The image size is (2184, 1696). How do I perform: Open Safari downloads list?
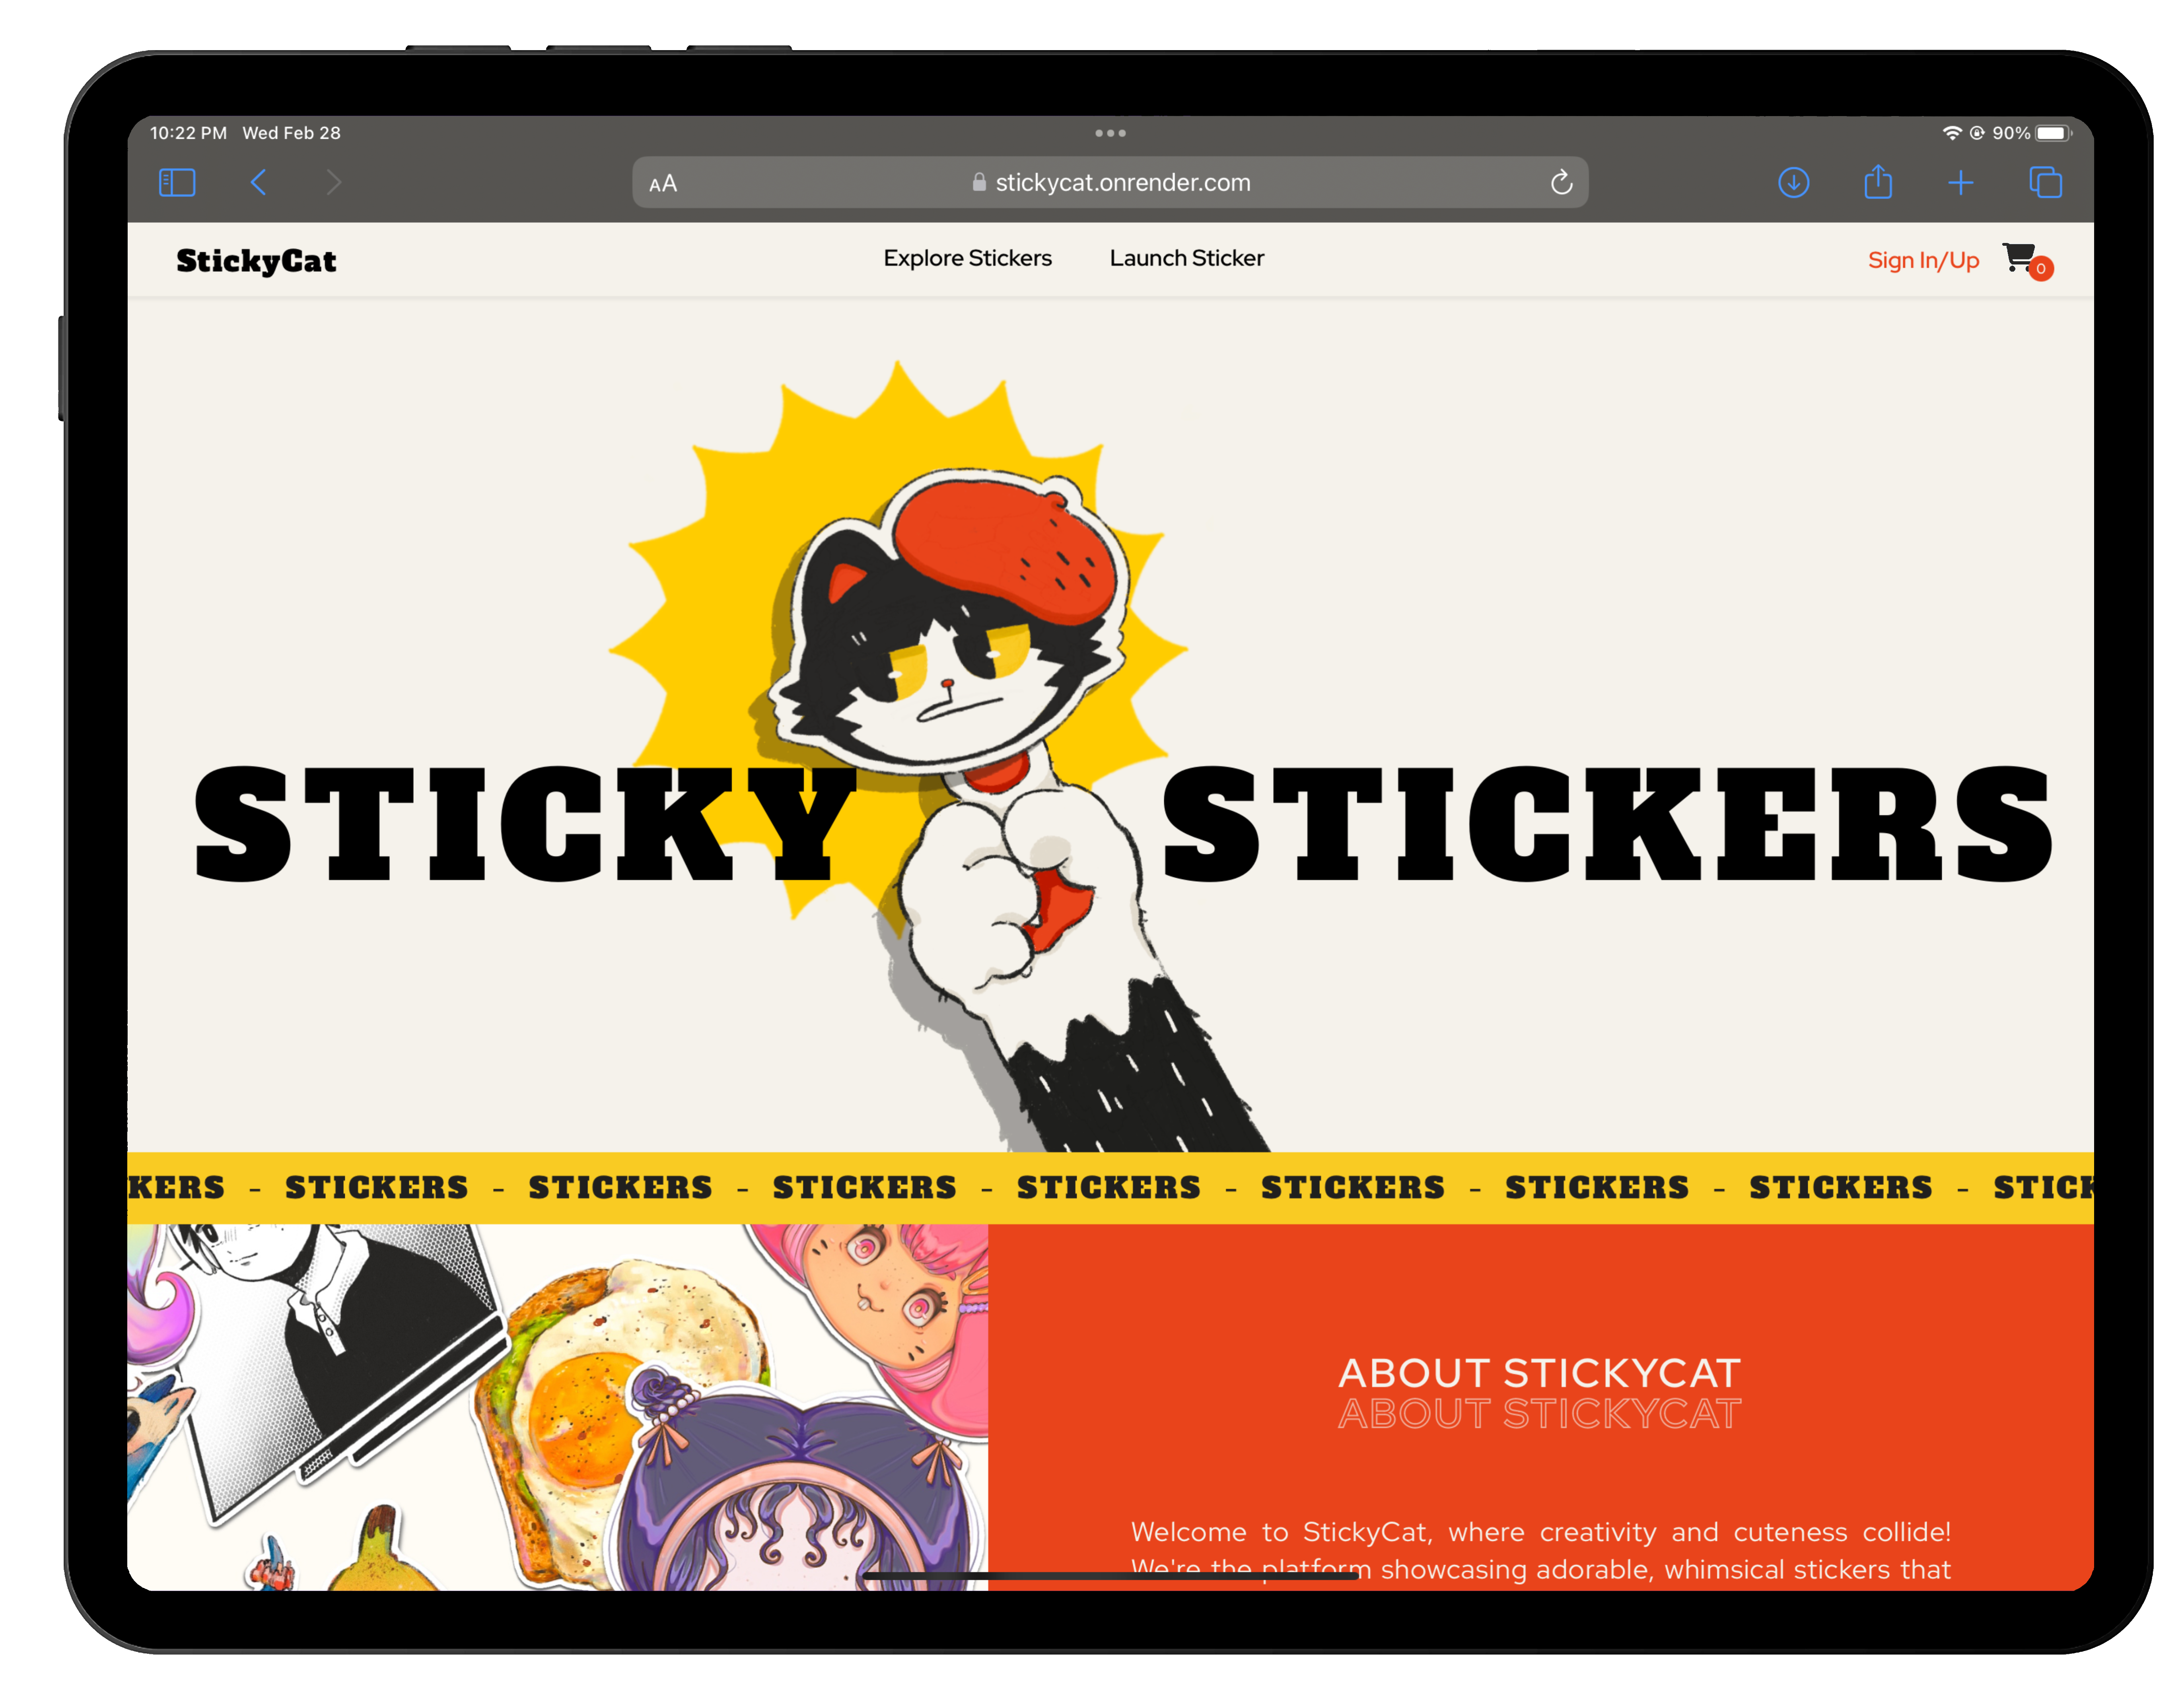coord(1793,182)
